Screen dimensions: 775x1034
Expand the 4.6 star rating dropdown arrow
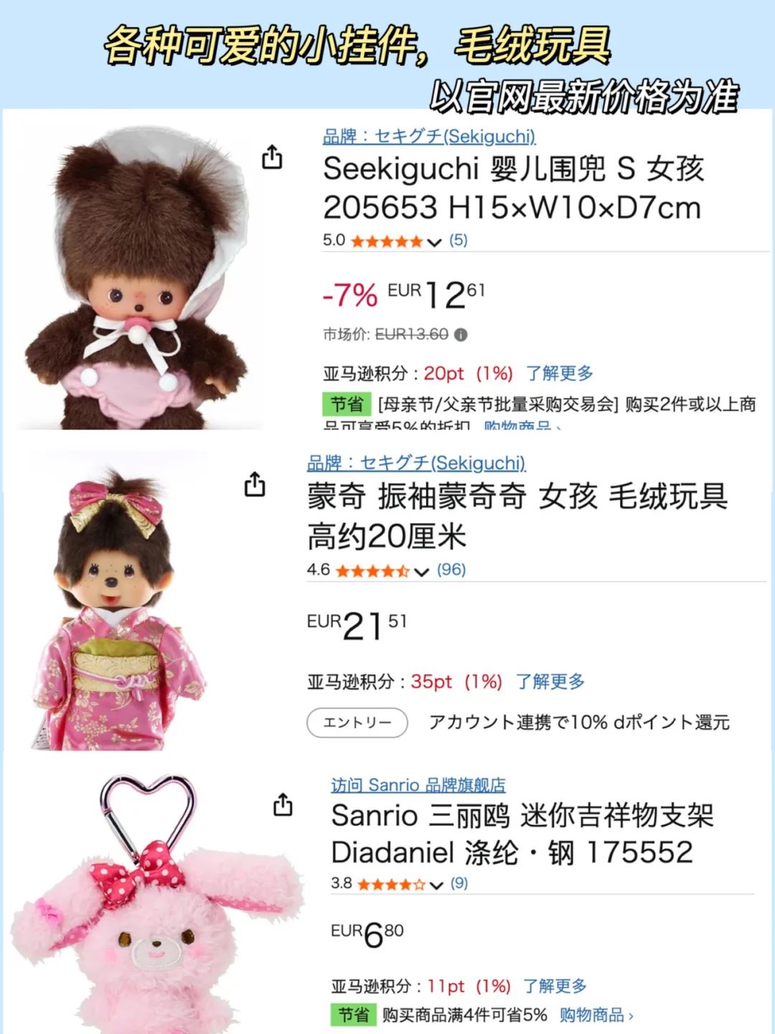pos(421,572)
